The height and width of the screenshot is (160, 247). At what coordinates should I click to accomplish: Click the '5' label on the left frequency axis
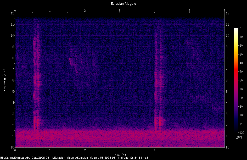[13, 92]
